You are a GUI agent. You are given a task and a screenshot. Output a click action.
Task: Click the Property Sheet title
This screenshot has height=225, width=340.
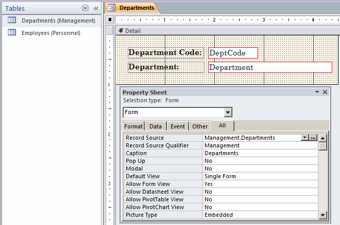pos(145,92)
